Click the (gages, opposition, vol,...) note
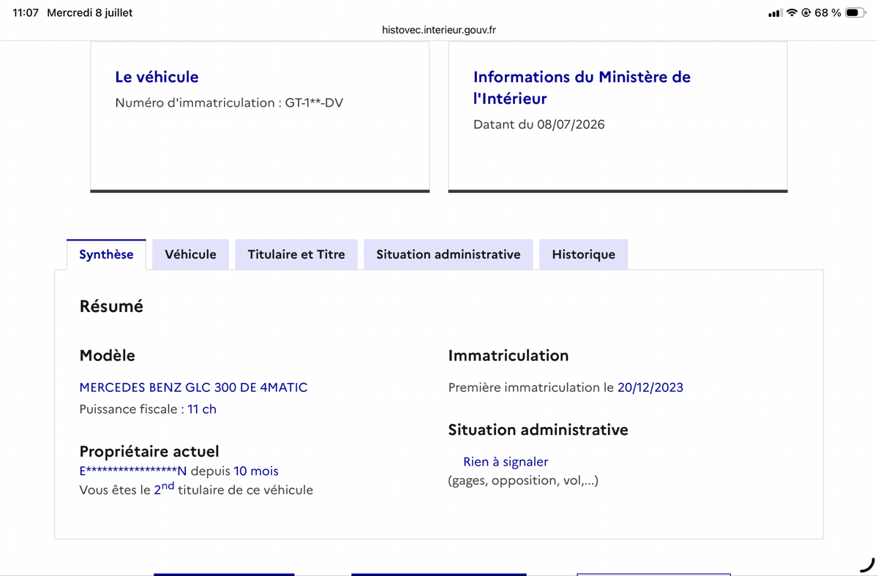This screenshot has width=878, height=576. point(523,480)
